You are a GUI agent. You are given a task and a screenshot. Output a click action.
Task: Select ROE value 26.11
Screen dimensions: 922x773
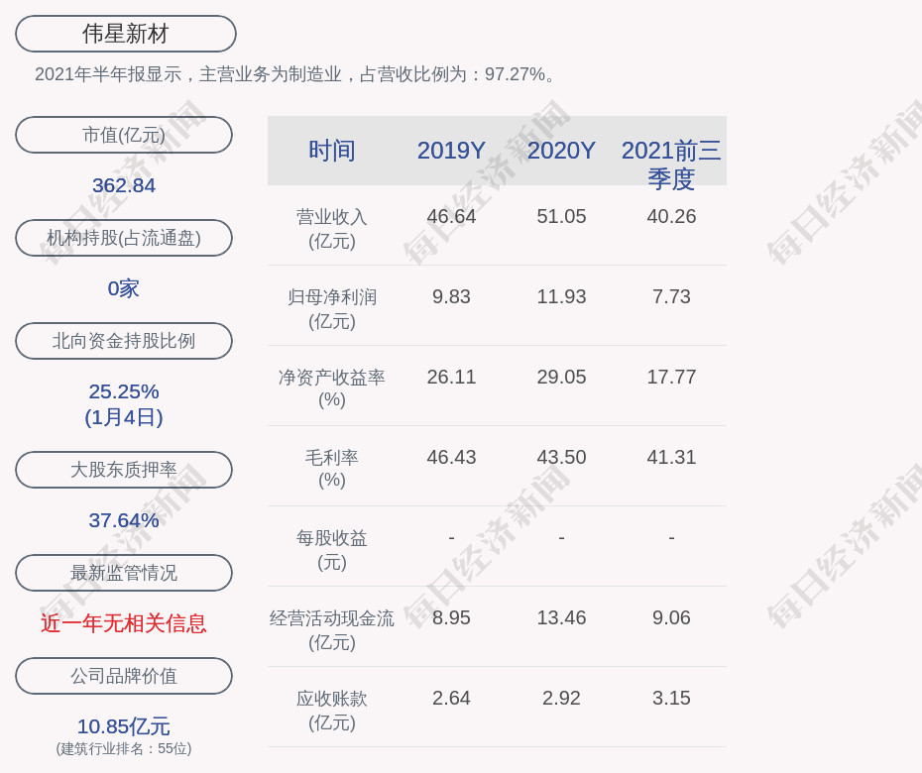pyautogui.click(x=451, y=377)
